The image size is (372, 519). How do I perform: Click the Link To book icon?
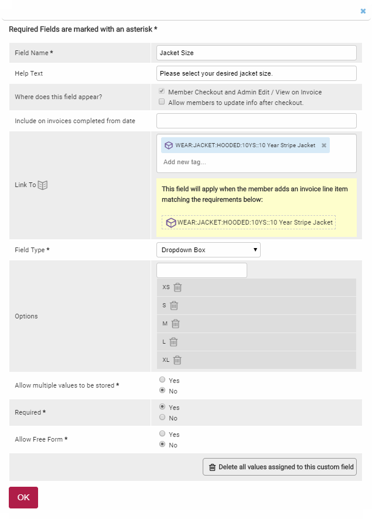(43, 185)
